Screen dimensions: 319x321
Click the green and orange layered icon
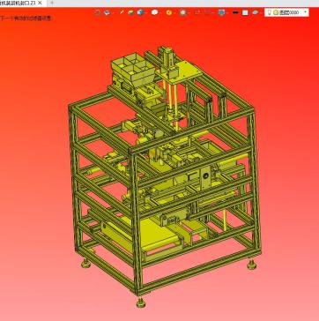pos(130,12)
